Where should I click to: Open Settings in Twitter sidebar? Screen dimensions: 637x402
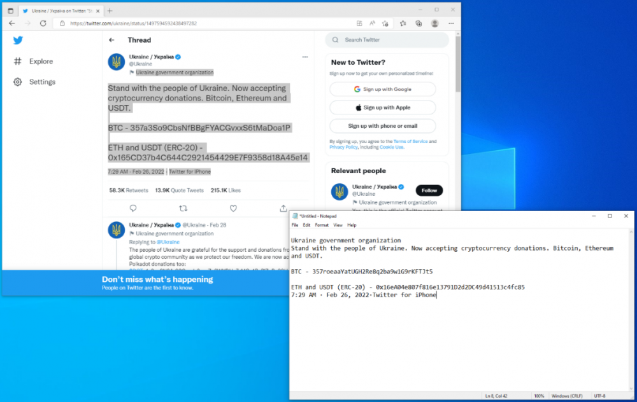coord(34,82)
